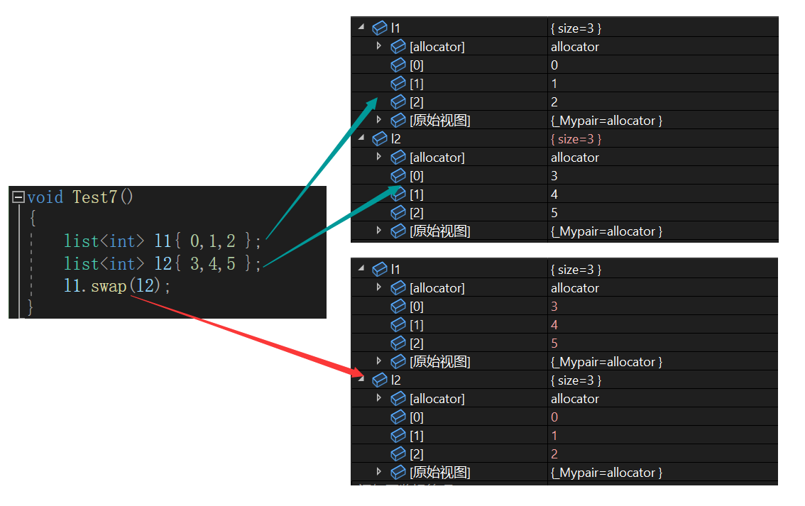
Task: Click l2 [0] cube icon, lower panel
Action: point(398,417)
